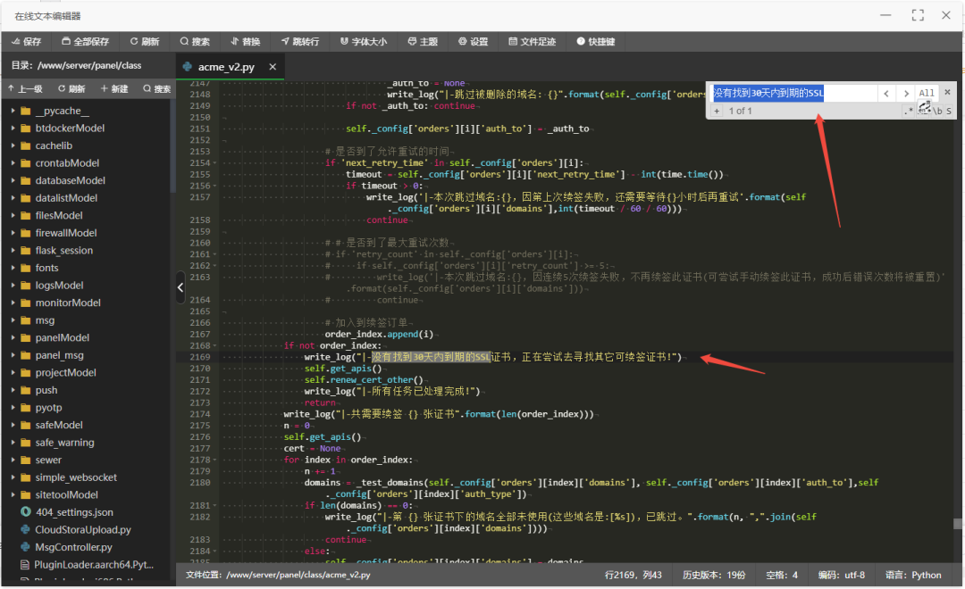
Task: Click 编码: utf-8 in status bar
Action: [842, 575]
